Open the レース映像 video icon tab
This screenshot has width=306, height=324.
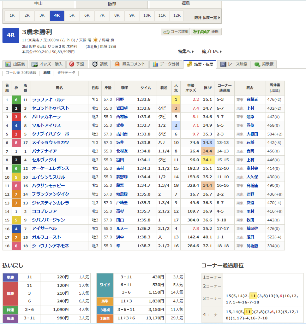(x=223, y=64)
